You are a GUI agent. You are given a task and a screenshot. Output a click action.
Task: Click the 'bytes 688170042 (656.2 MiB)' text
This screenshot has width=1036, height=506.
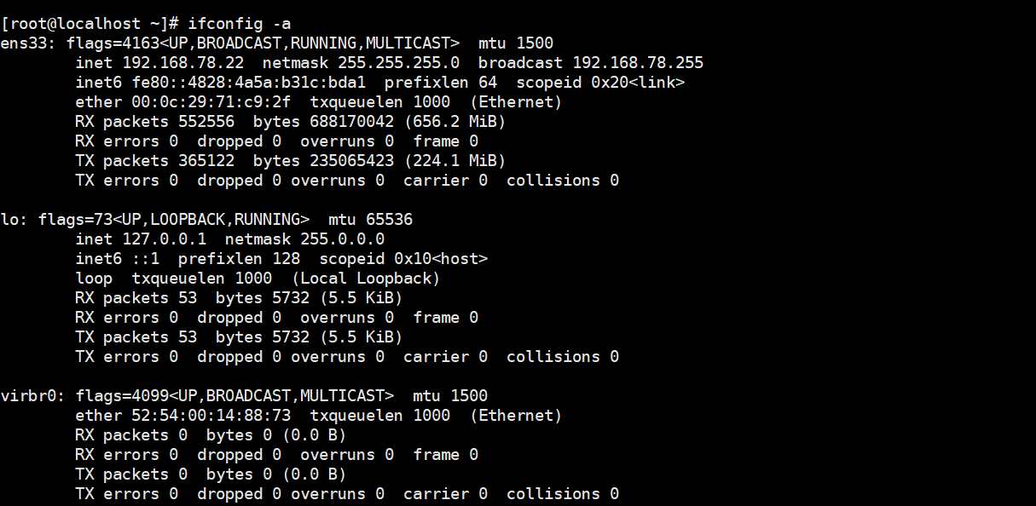[x=380, y=122]
